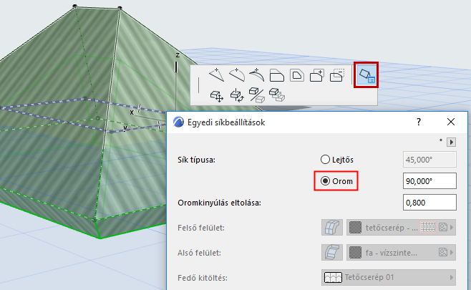The width and height of the screenshot is (471, 290).
Task: Click the offset all edges icon
Action: 297,75
